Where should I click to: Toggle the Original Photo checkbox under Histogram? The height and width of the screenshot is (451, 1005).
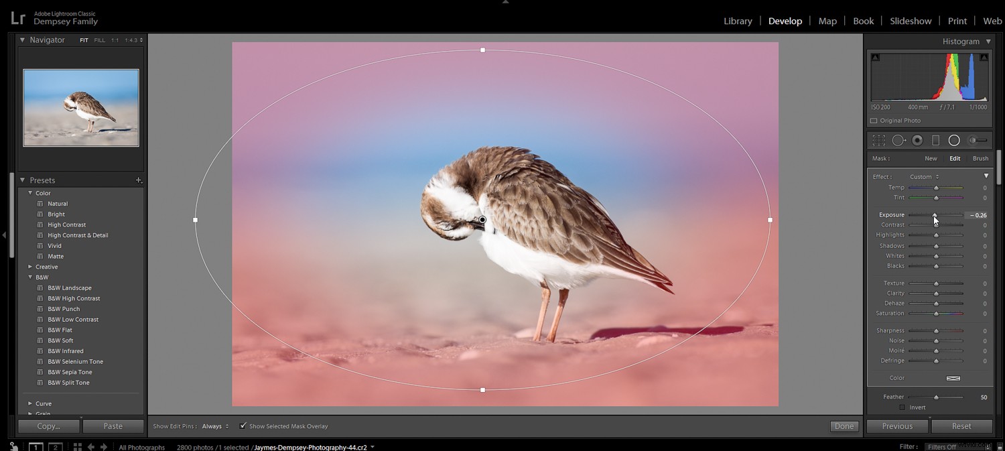pos(874,120)
